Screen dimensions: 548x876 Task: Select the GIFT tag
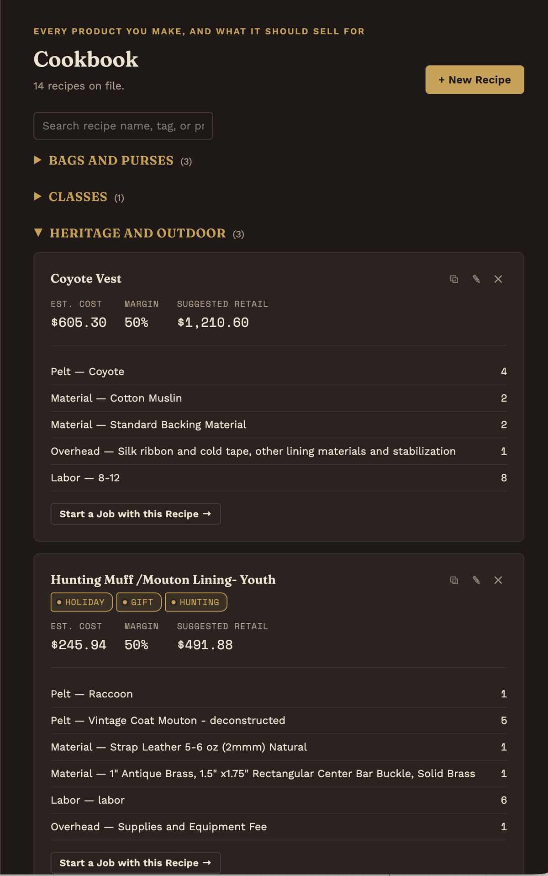tap(139, 602)
